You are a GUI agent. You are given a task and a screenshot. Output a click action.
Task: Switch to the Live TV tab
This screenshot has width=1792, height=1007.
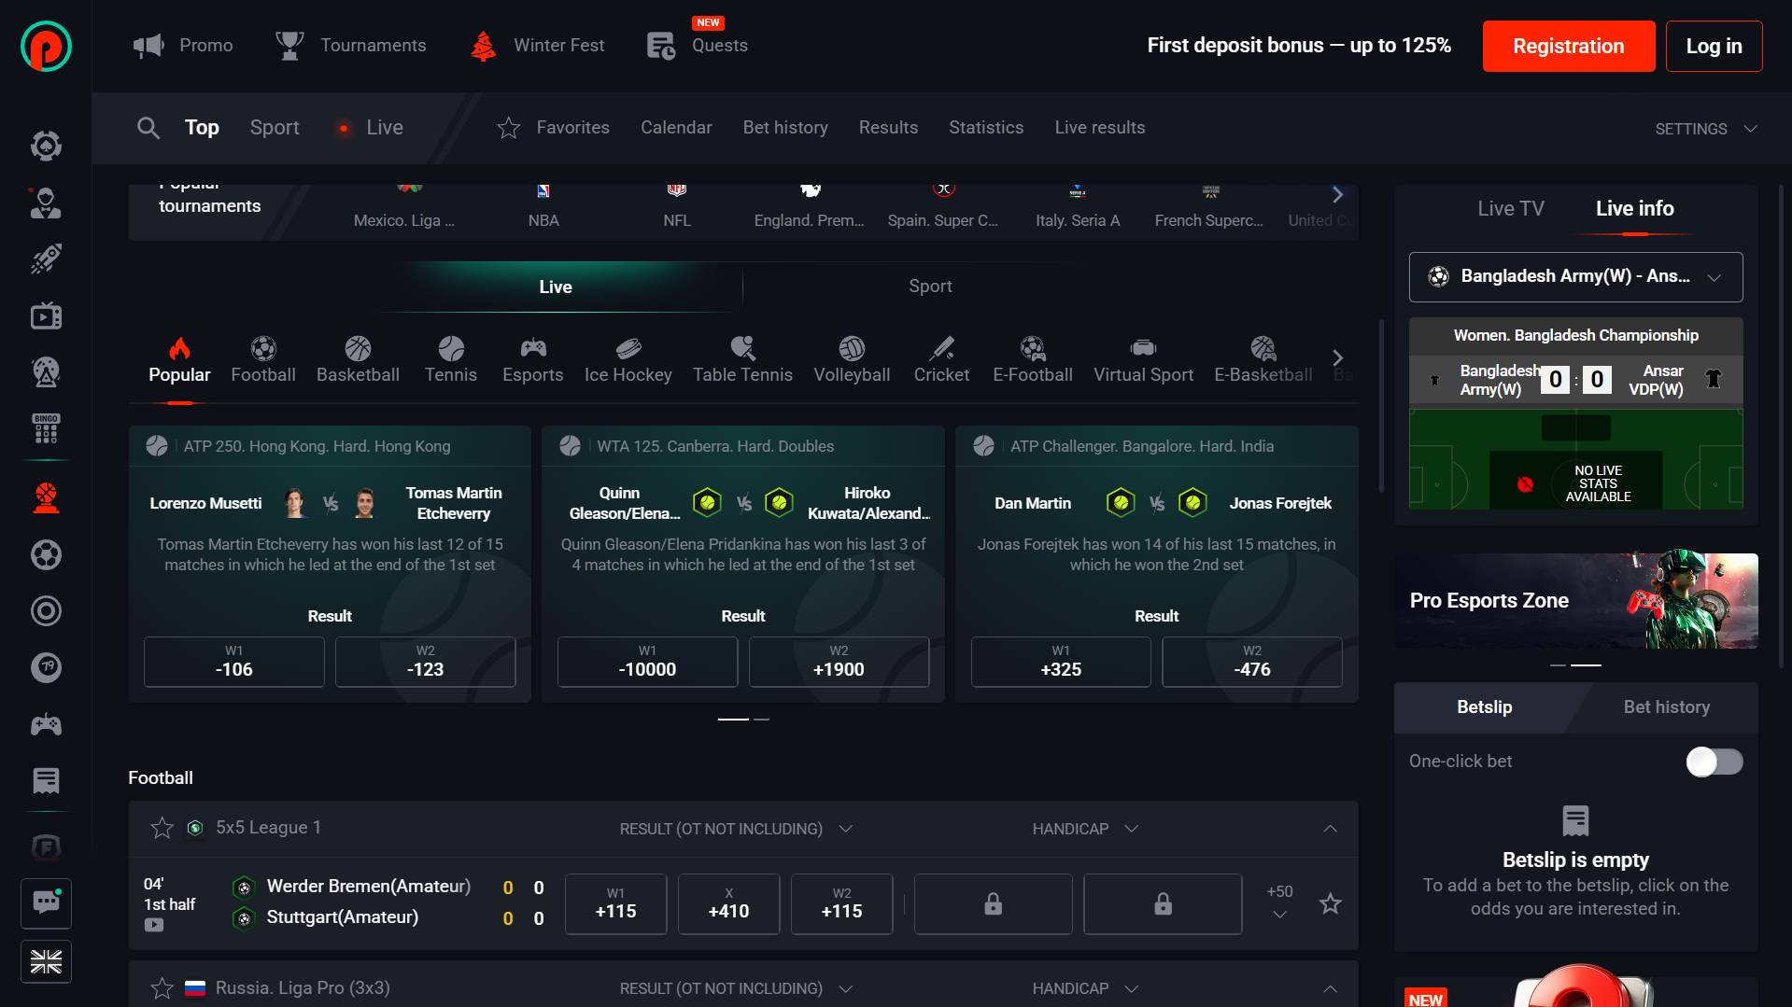click(1510, 209)
